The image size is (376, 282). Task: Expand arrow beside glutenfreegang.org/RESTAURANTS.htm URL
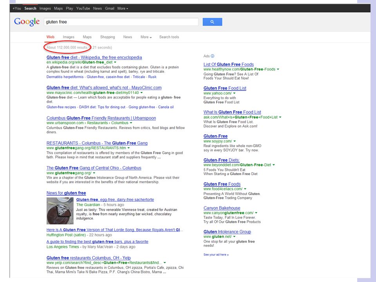point(128,148)
